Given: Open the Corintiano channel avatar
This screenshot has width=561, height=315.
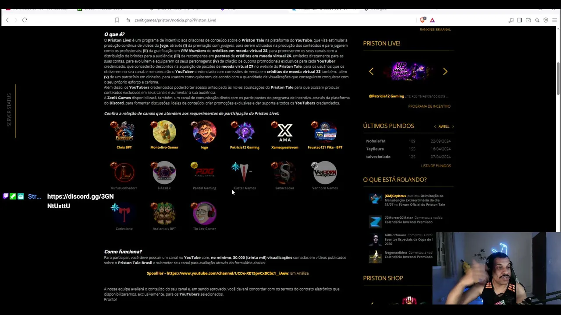Looking at the screenshot, I should [124, 213].
